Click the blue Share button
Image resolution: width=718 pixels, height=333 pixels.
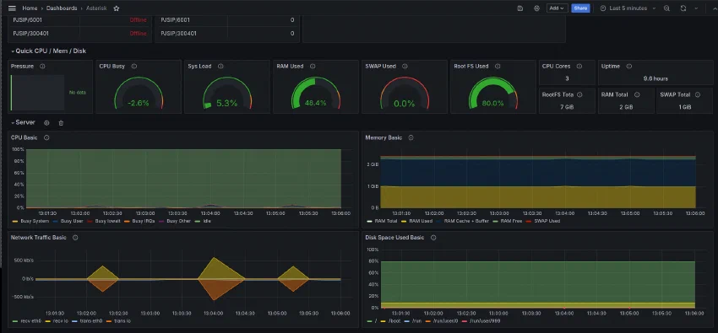tap(580, 8)
